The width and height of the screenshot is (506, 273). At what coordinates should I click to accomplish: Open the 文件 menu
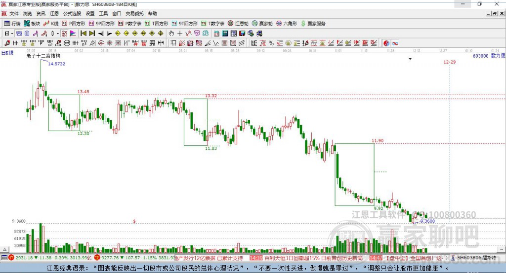point(14,13)
